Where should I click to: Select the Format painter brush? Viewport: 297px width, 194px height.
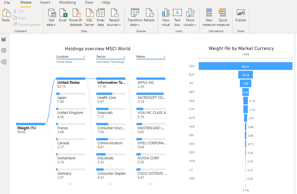click(15, 24)
